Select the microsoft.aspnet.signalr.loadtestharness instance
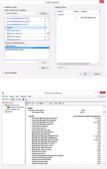 tap(27, 48)
